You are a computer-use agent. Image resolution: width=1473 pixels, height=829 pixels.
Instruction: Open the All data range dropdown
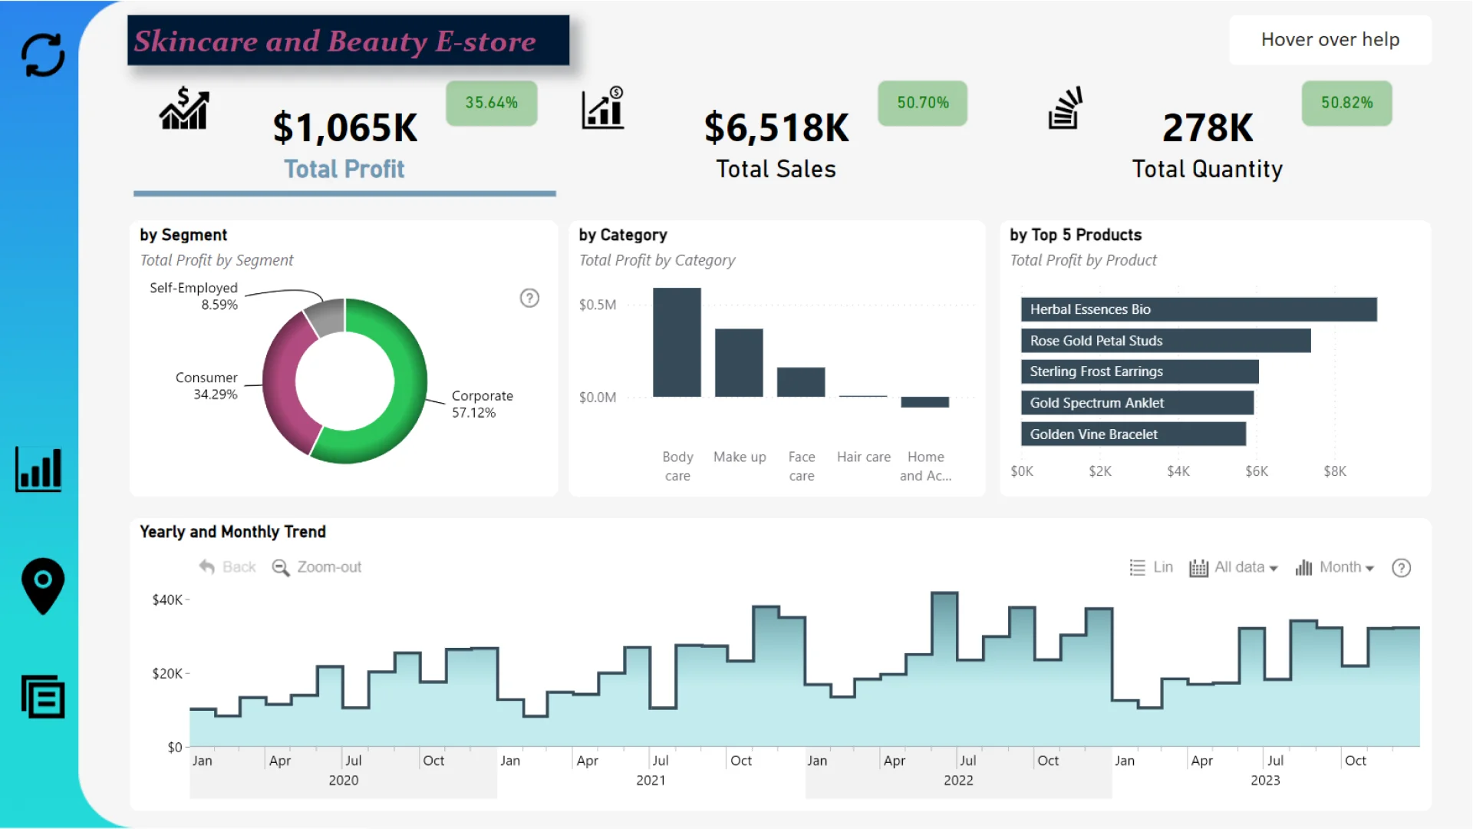pyautogui.click(x=1234, y=568)
